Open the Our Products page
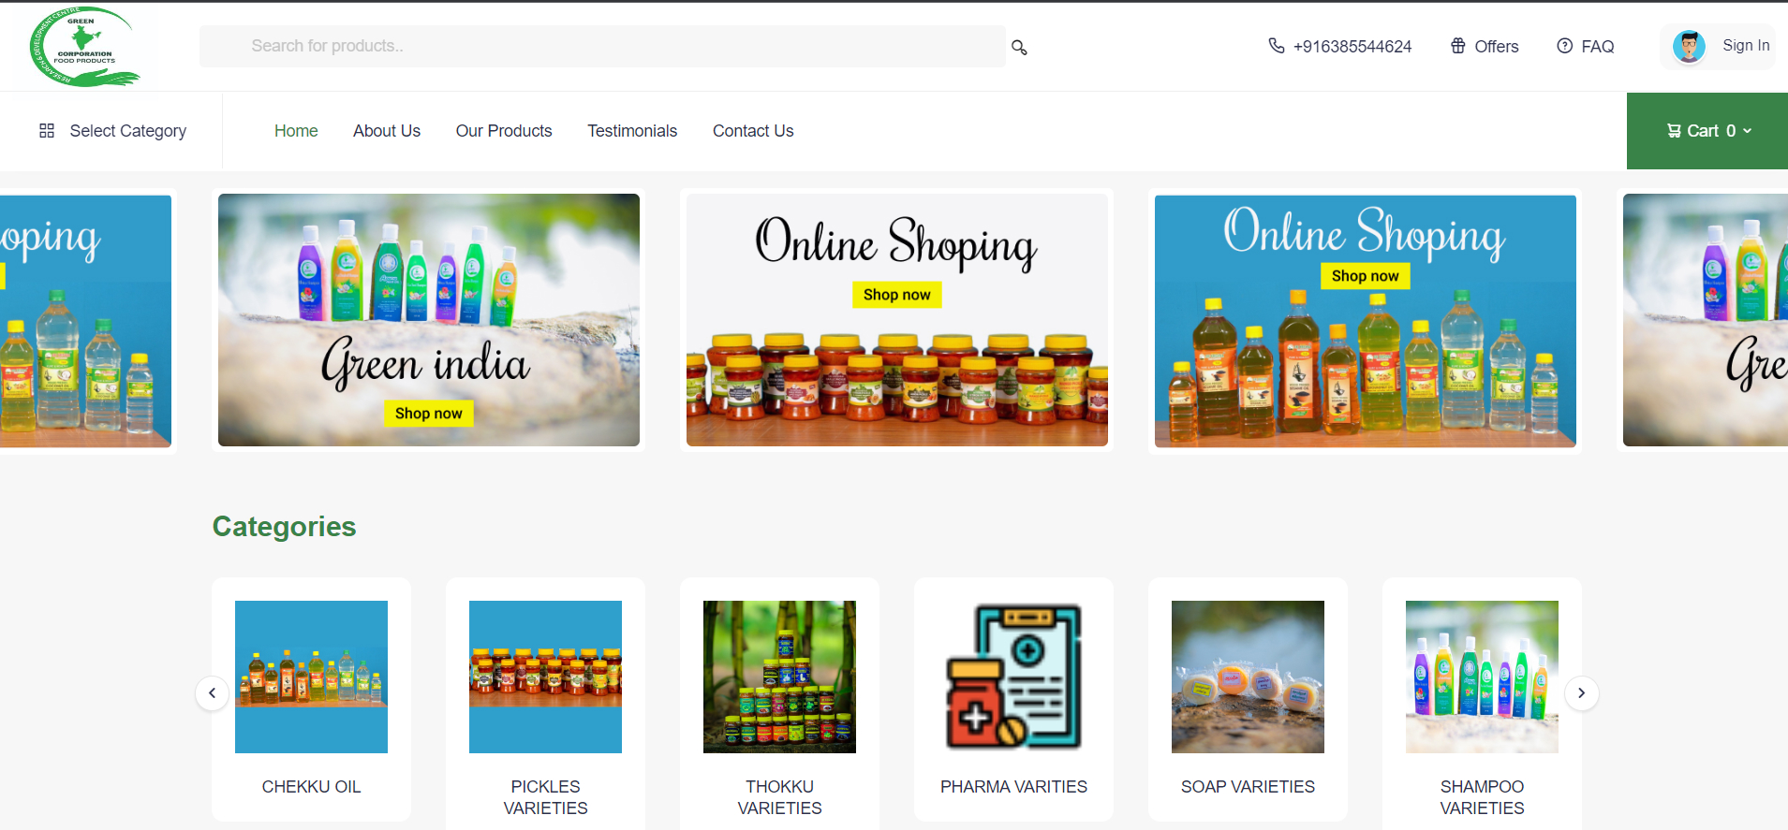This screenshot has height=830, width=1788. 504,131
